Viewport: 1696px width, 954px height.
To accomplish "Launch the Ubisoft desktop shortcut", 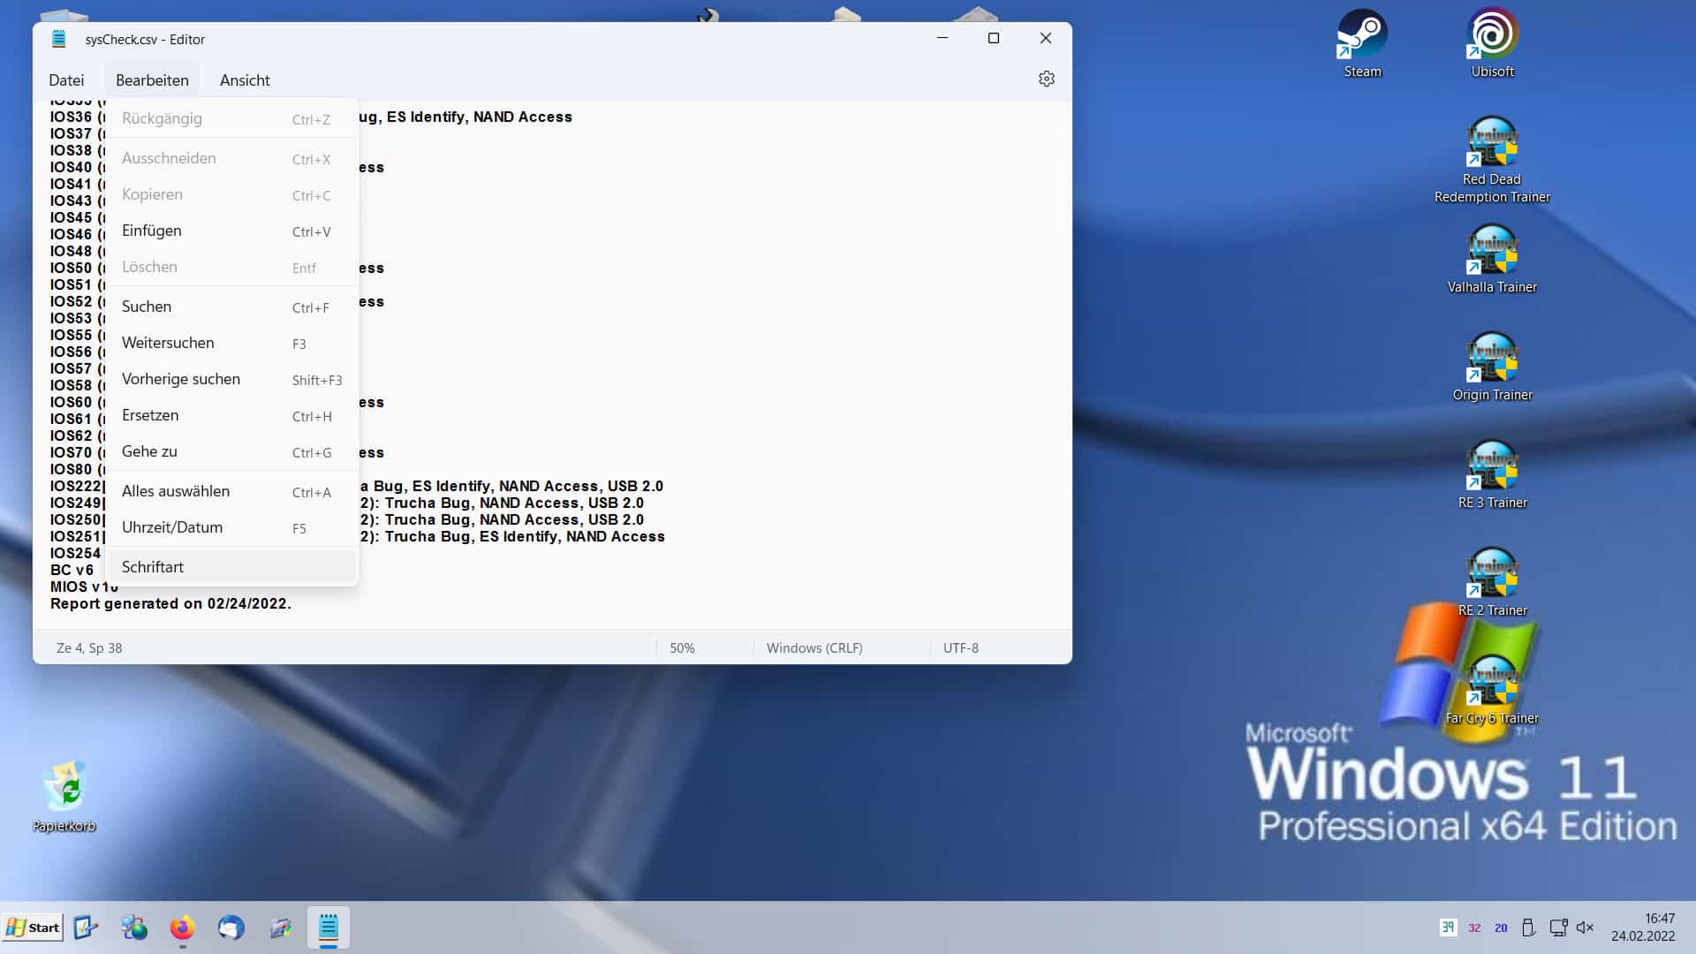I will 1492,43.
